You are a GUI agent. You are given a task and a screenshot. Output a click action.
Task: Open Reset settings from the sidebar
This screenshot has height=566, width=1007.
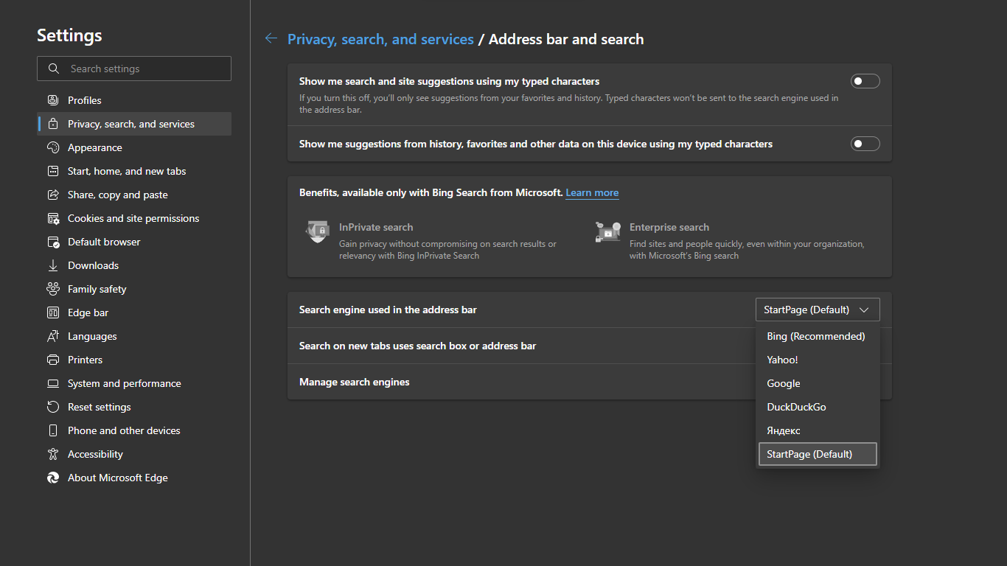pos(52,406)
